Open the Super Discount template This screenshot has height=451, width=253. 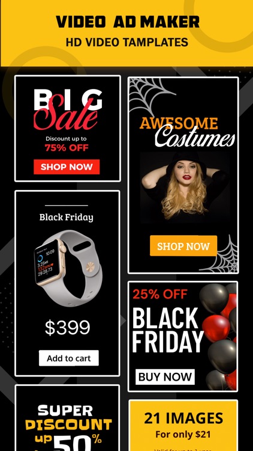[67, 418]
